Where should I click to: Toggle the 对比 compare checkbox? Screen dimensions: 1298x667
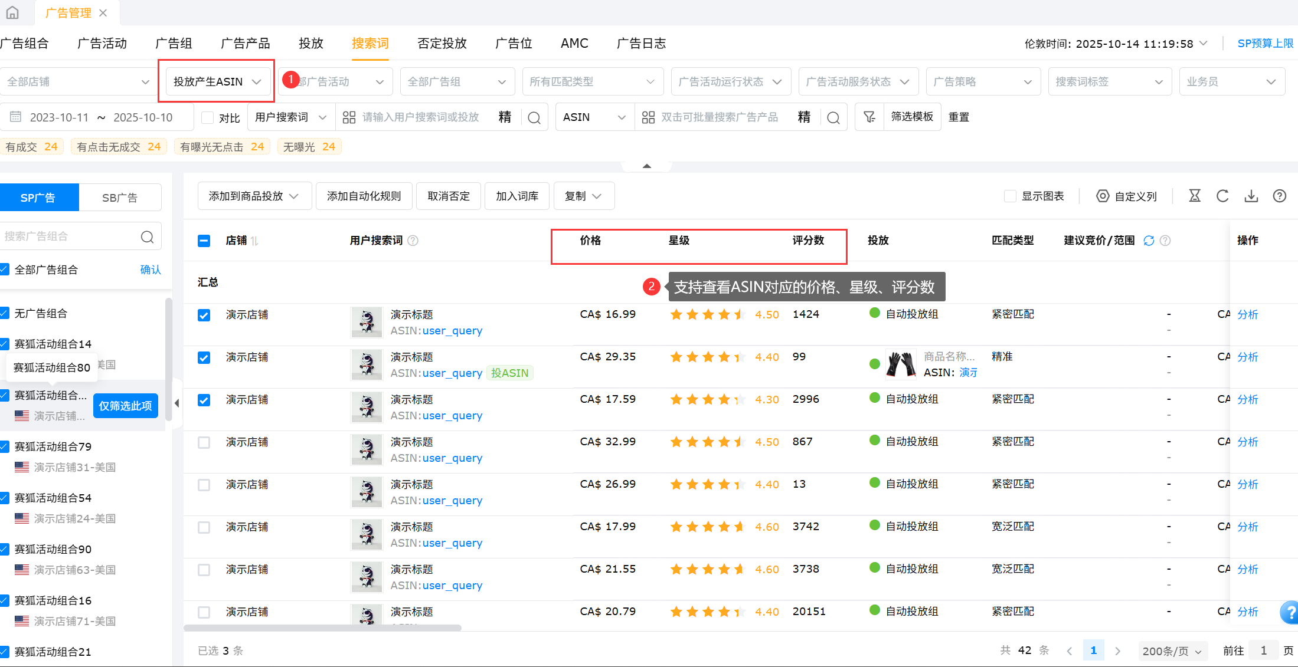point(207,117)
